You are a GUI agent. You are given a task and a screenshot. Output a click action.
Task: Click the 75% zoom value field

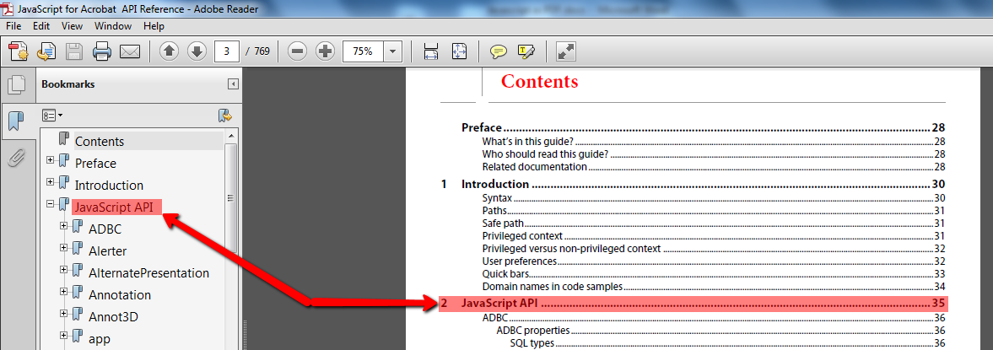click(x=364, y=51)
